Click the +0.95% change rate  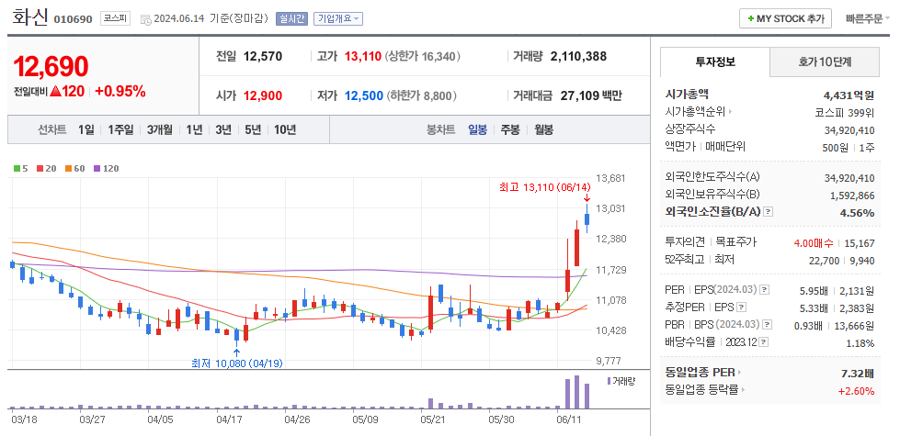120,91
